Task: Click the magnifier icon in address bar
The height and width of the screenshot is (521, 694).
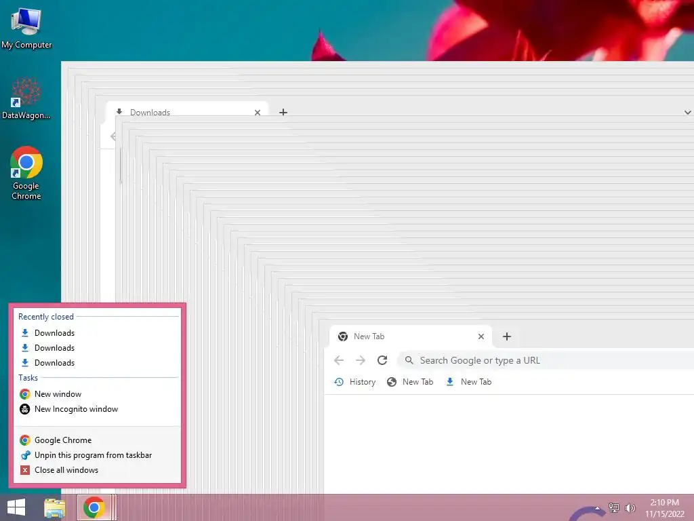Action: pos(409,360)
